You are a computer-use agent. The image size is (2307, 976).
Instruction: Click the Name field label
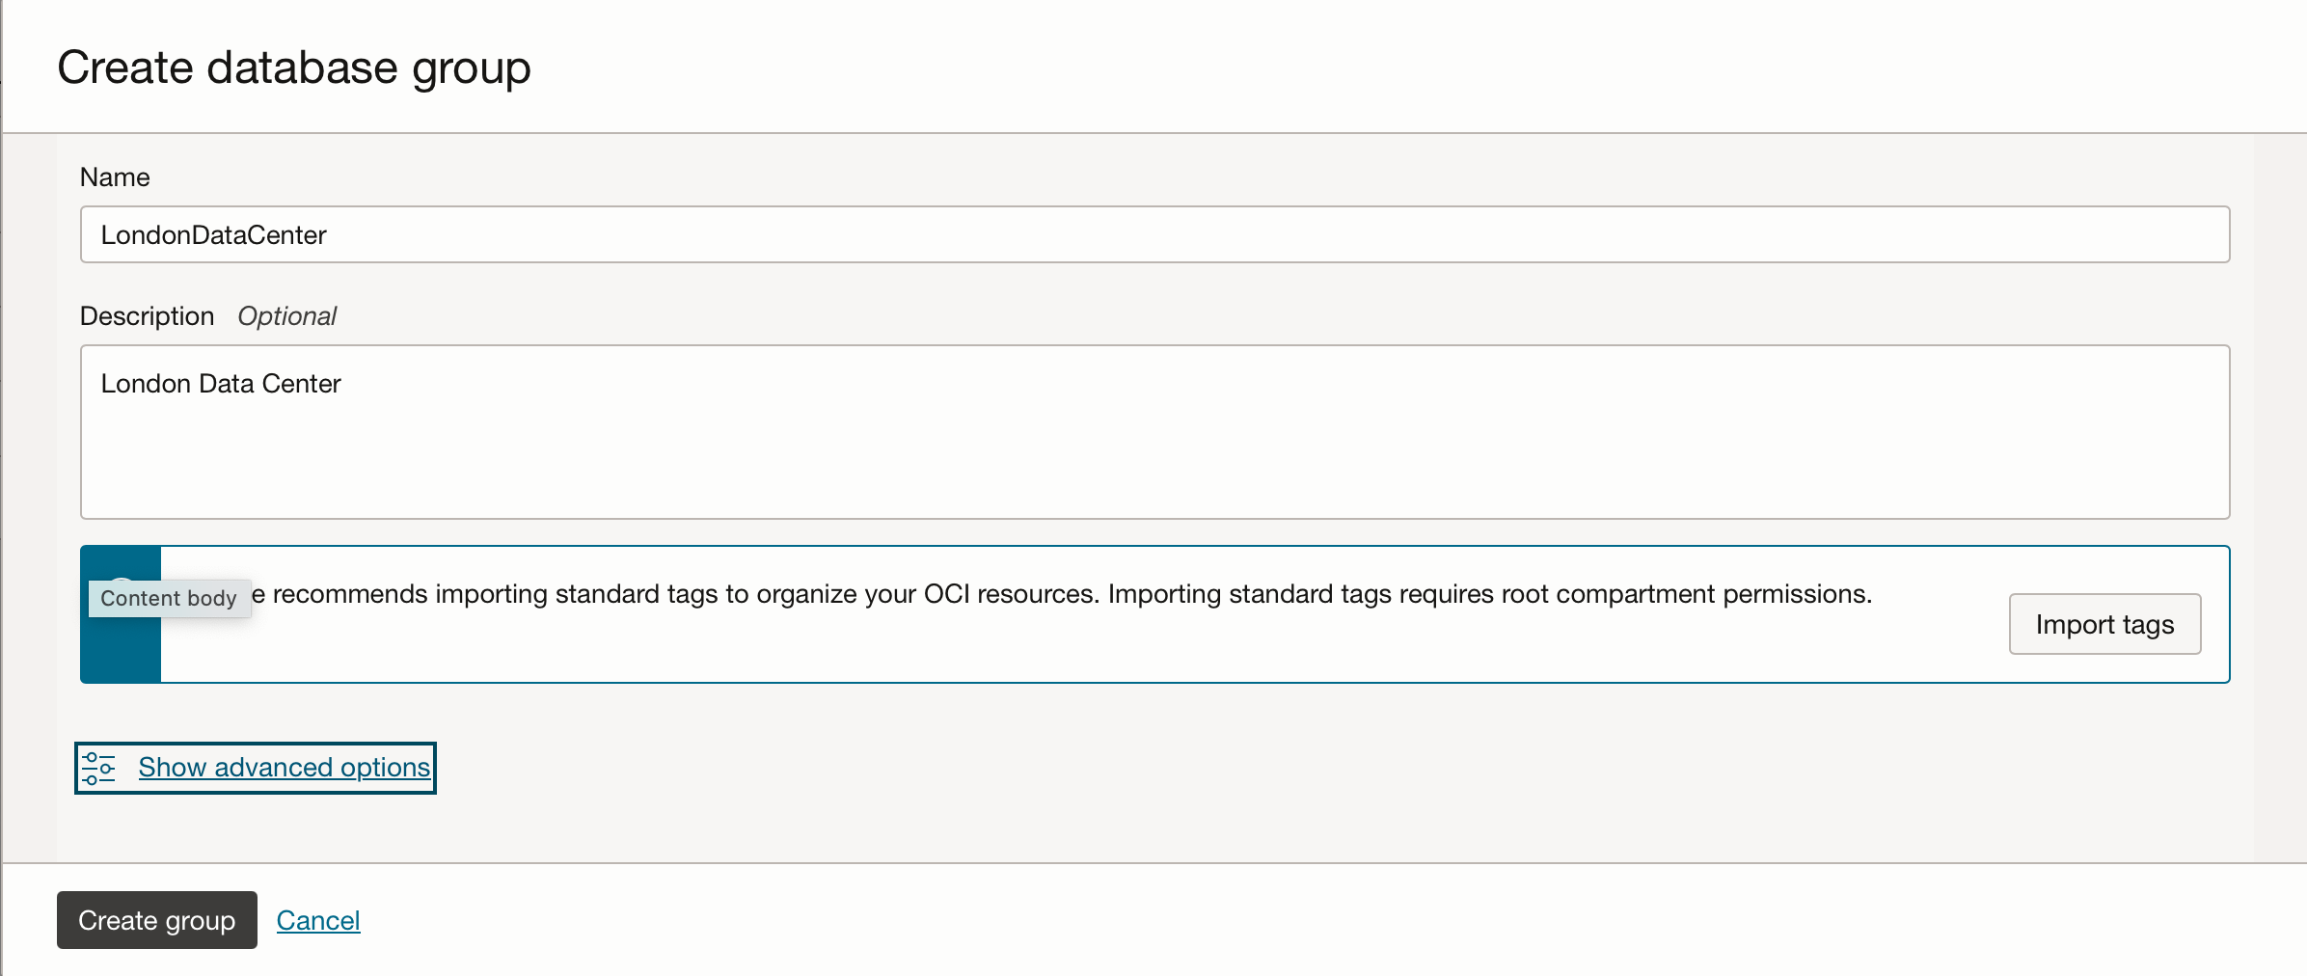(x=115, y=177)
